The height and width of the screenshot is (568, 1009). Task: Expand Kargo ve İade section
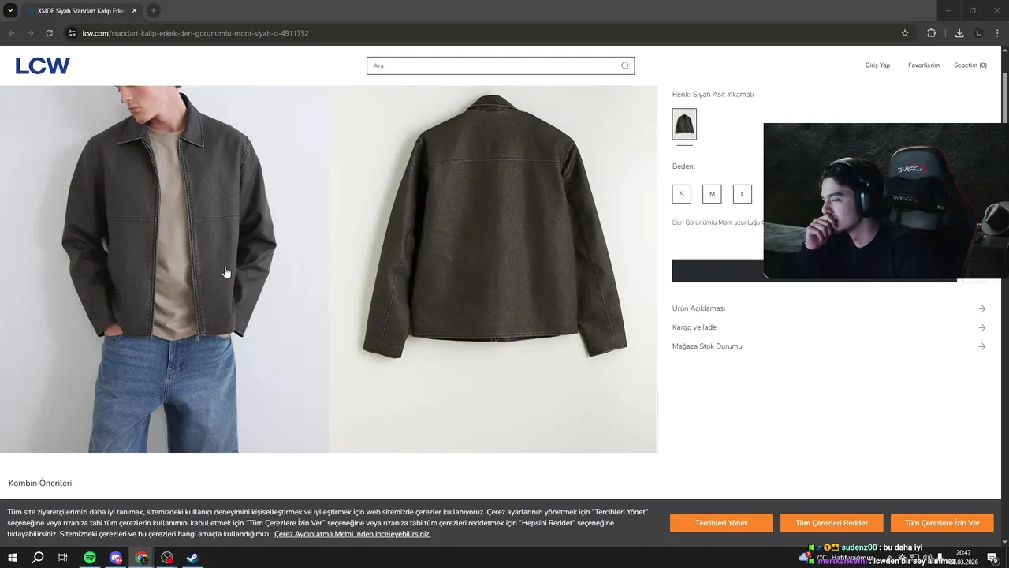click(x=829, y=327)
